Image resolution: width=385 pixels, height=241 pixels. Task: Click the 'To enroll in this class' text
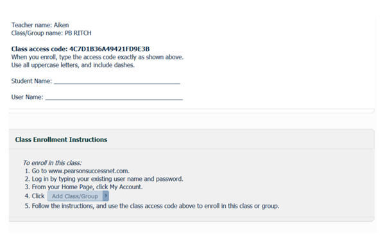52,163
